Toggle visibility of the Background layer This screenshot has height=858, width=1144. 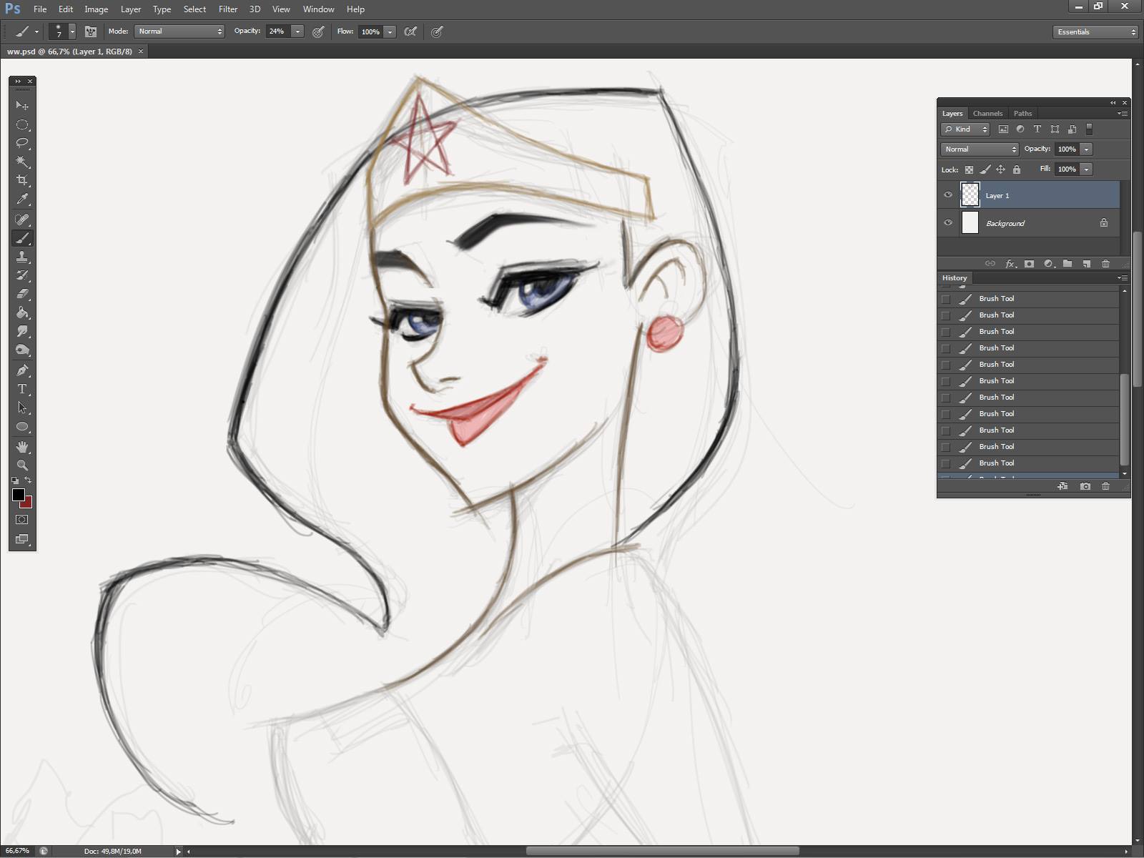point(948,223)
